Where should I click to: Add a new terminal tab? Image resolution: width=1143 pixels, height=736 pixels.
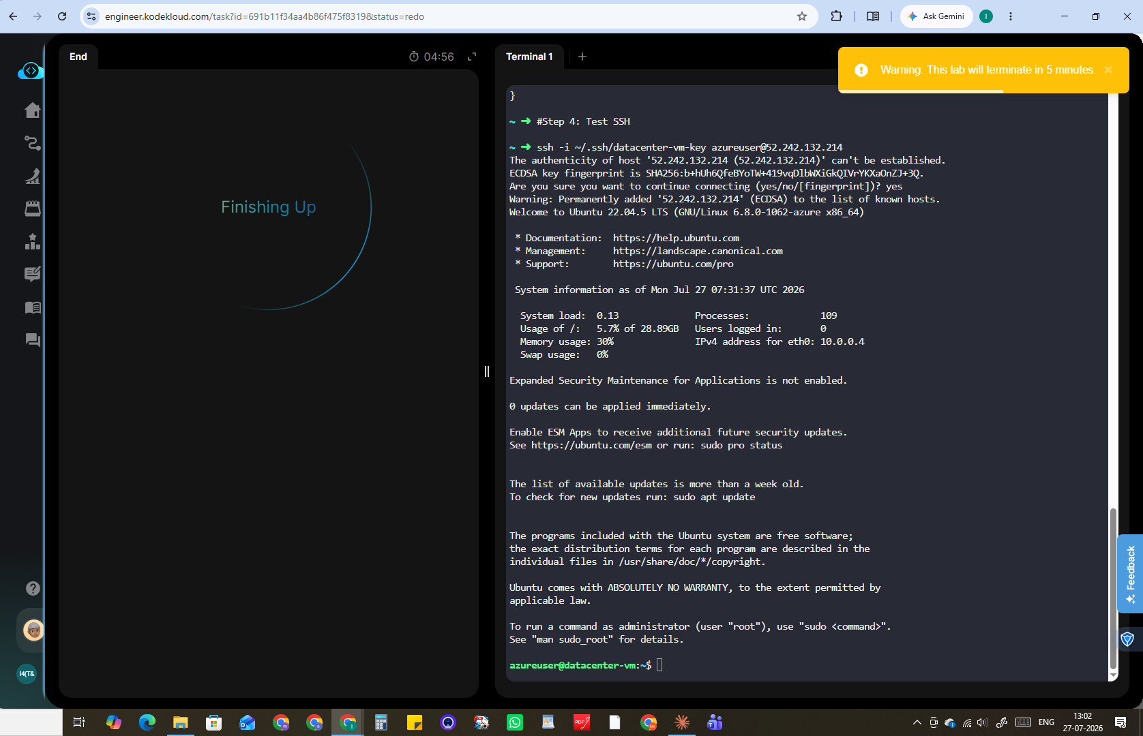click(x=582, y=57)
